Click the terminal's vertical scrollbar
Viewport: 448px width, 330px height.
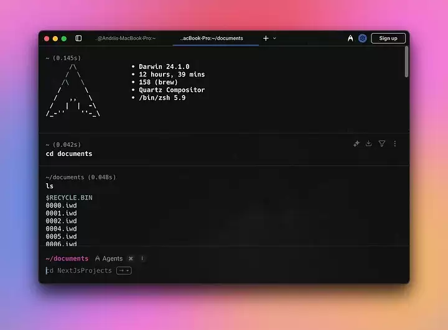click(x=406, y=62)
